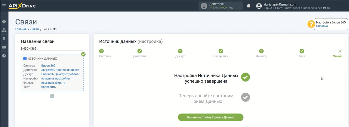Open the connections sitemap sidebar icon
Viewport: 349px width, 127px height.
[4, 30]
